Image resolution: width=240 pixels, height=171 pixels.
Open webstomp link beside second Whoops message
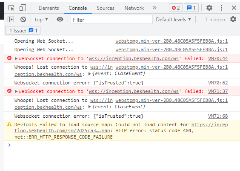(171, 100)
